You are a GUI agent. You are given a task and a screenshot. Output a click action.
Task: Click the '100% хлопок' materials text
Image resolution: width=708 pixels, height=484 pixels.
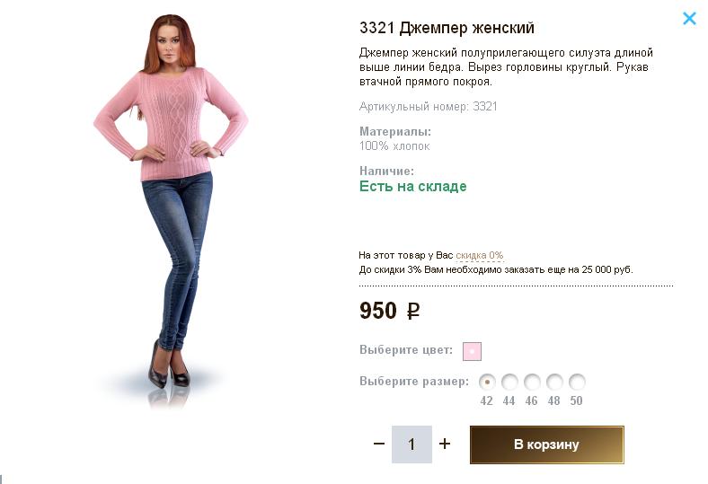click(394, 145)
